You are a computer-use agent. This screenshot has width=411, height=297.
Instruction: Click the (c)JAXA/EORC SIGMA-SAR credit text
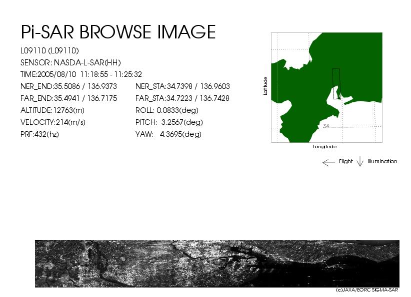tap(367, 290)
